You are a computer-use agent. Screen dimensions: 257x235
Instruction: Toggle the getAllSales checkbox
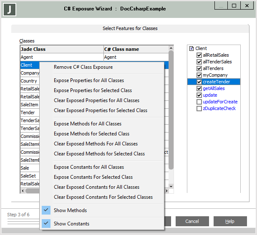(x=199, y=88)
